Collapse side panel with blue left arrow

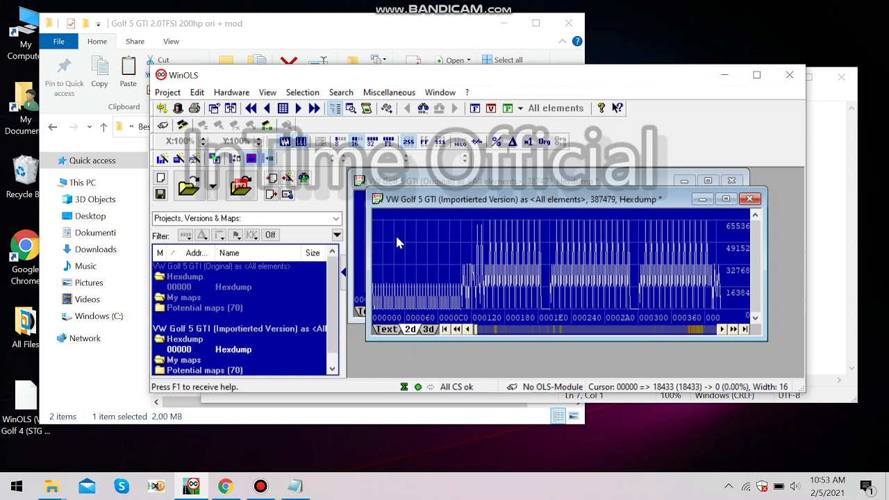coord(343,272)
